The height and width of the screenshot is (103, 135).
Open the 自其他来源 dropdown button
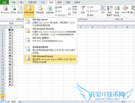coord(29,11)
